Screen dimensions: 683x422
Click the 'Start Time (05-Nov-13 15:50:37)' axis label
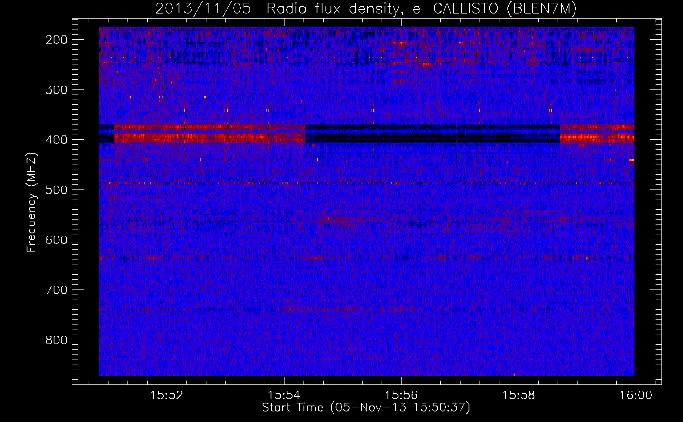pos(366,408)
